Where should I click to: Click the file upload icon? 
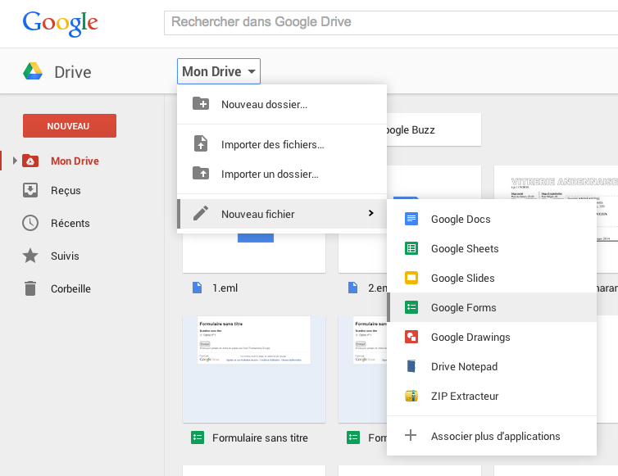tap(201, 143)
